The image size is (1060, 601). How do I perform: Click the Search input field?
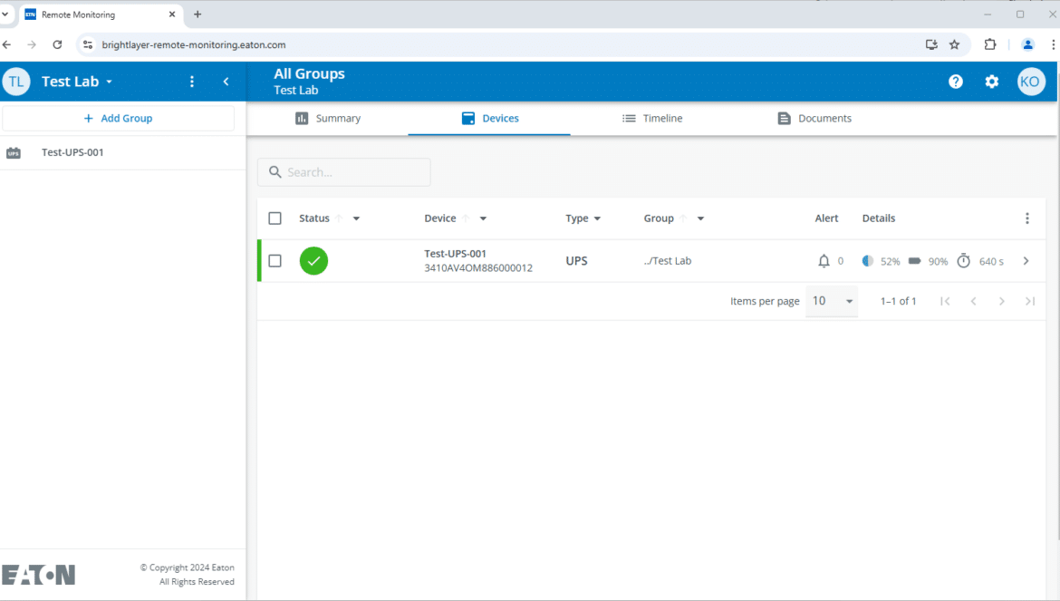(x=344, y=172)
